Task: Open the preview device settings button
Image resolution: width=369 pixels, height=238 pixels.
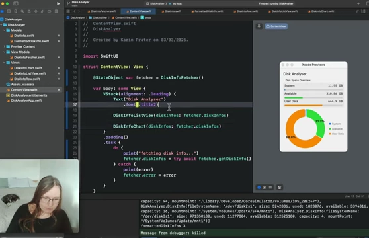Action: (280, 188)
